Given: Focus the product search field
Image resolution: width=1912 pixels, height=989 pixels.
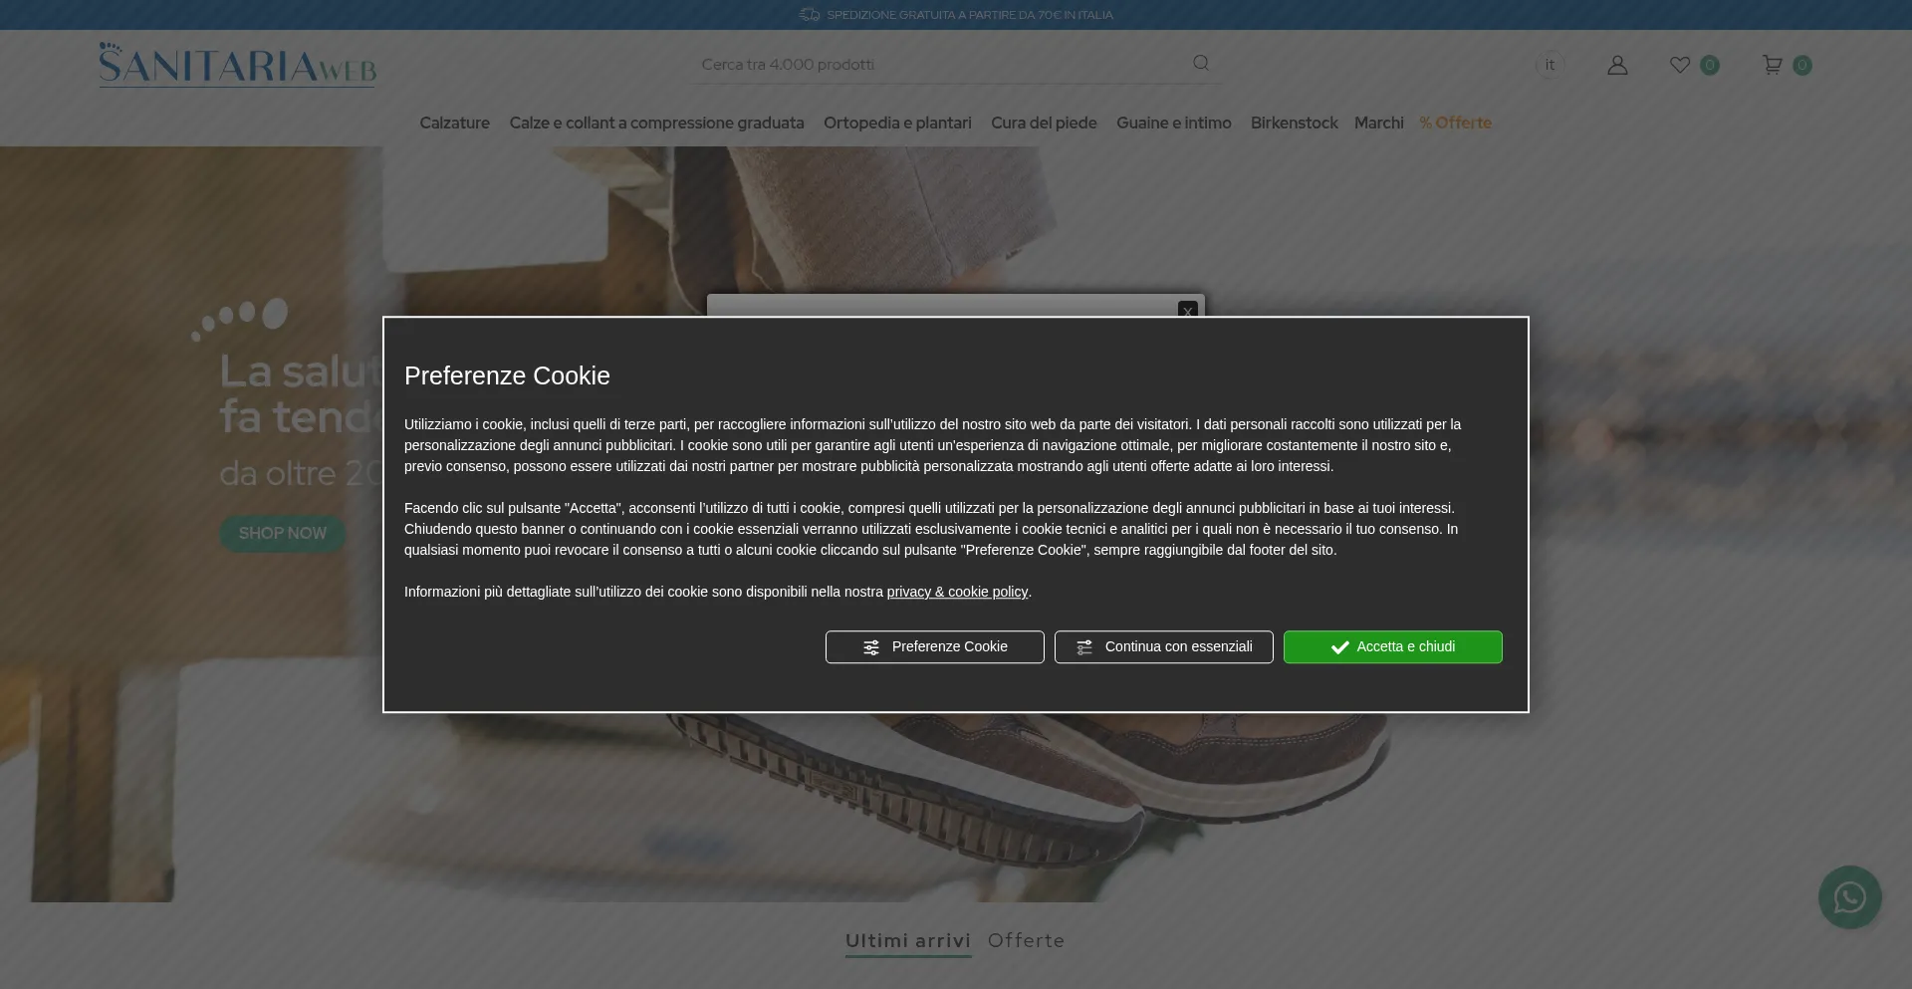Looking at the screenshot, I should click(x=936, y=65).
